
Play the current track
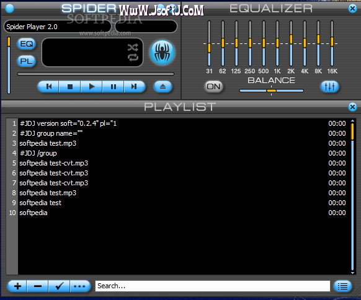[91, 87]
